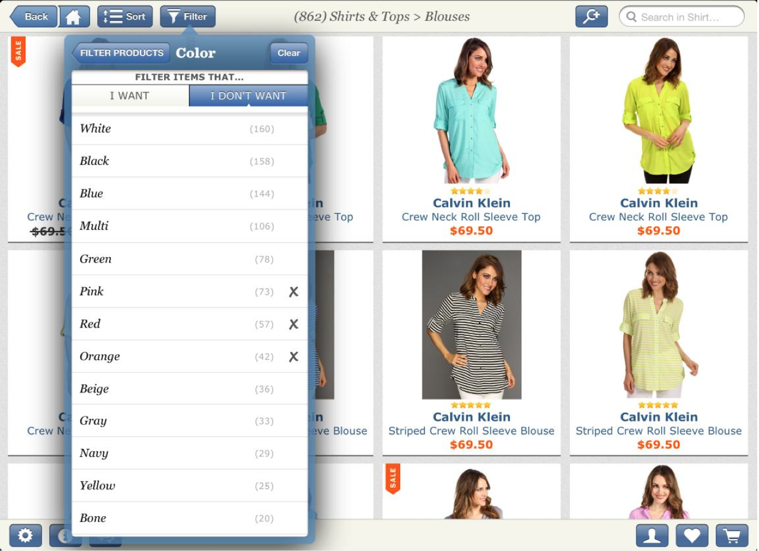This screenshot has width=759, height=551.
Task: Toggle the Filter button in toolbar
Action: 187,17
